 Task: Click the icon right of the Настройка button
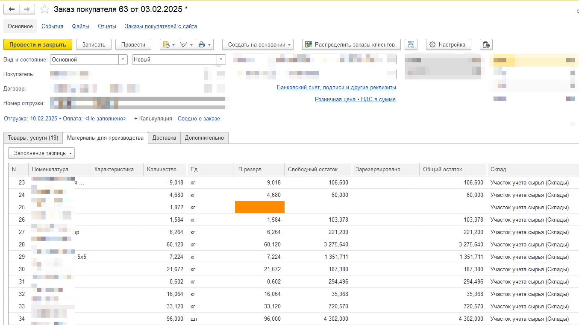pos(486,44)
